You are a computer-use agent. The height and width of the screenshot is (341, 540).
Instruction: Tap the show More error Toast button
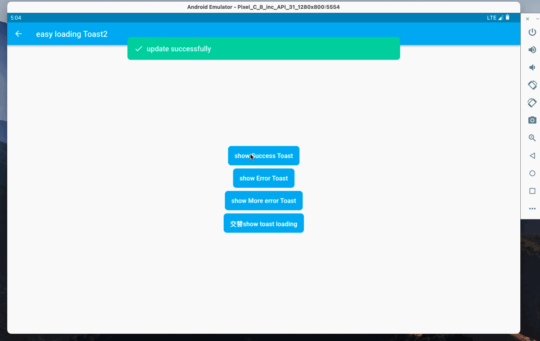pyautogui.click(x=263, y=201)
